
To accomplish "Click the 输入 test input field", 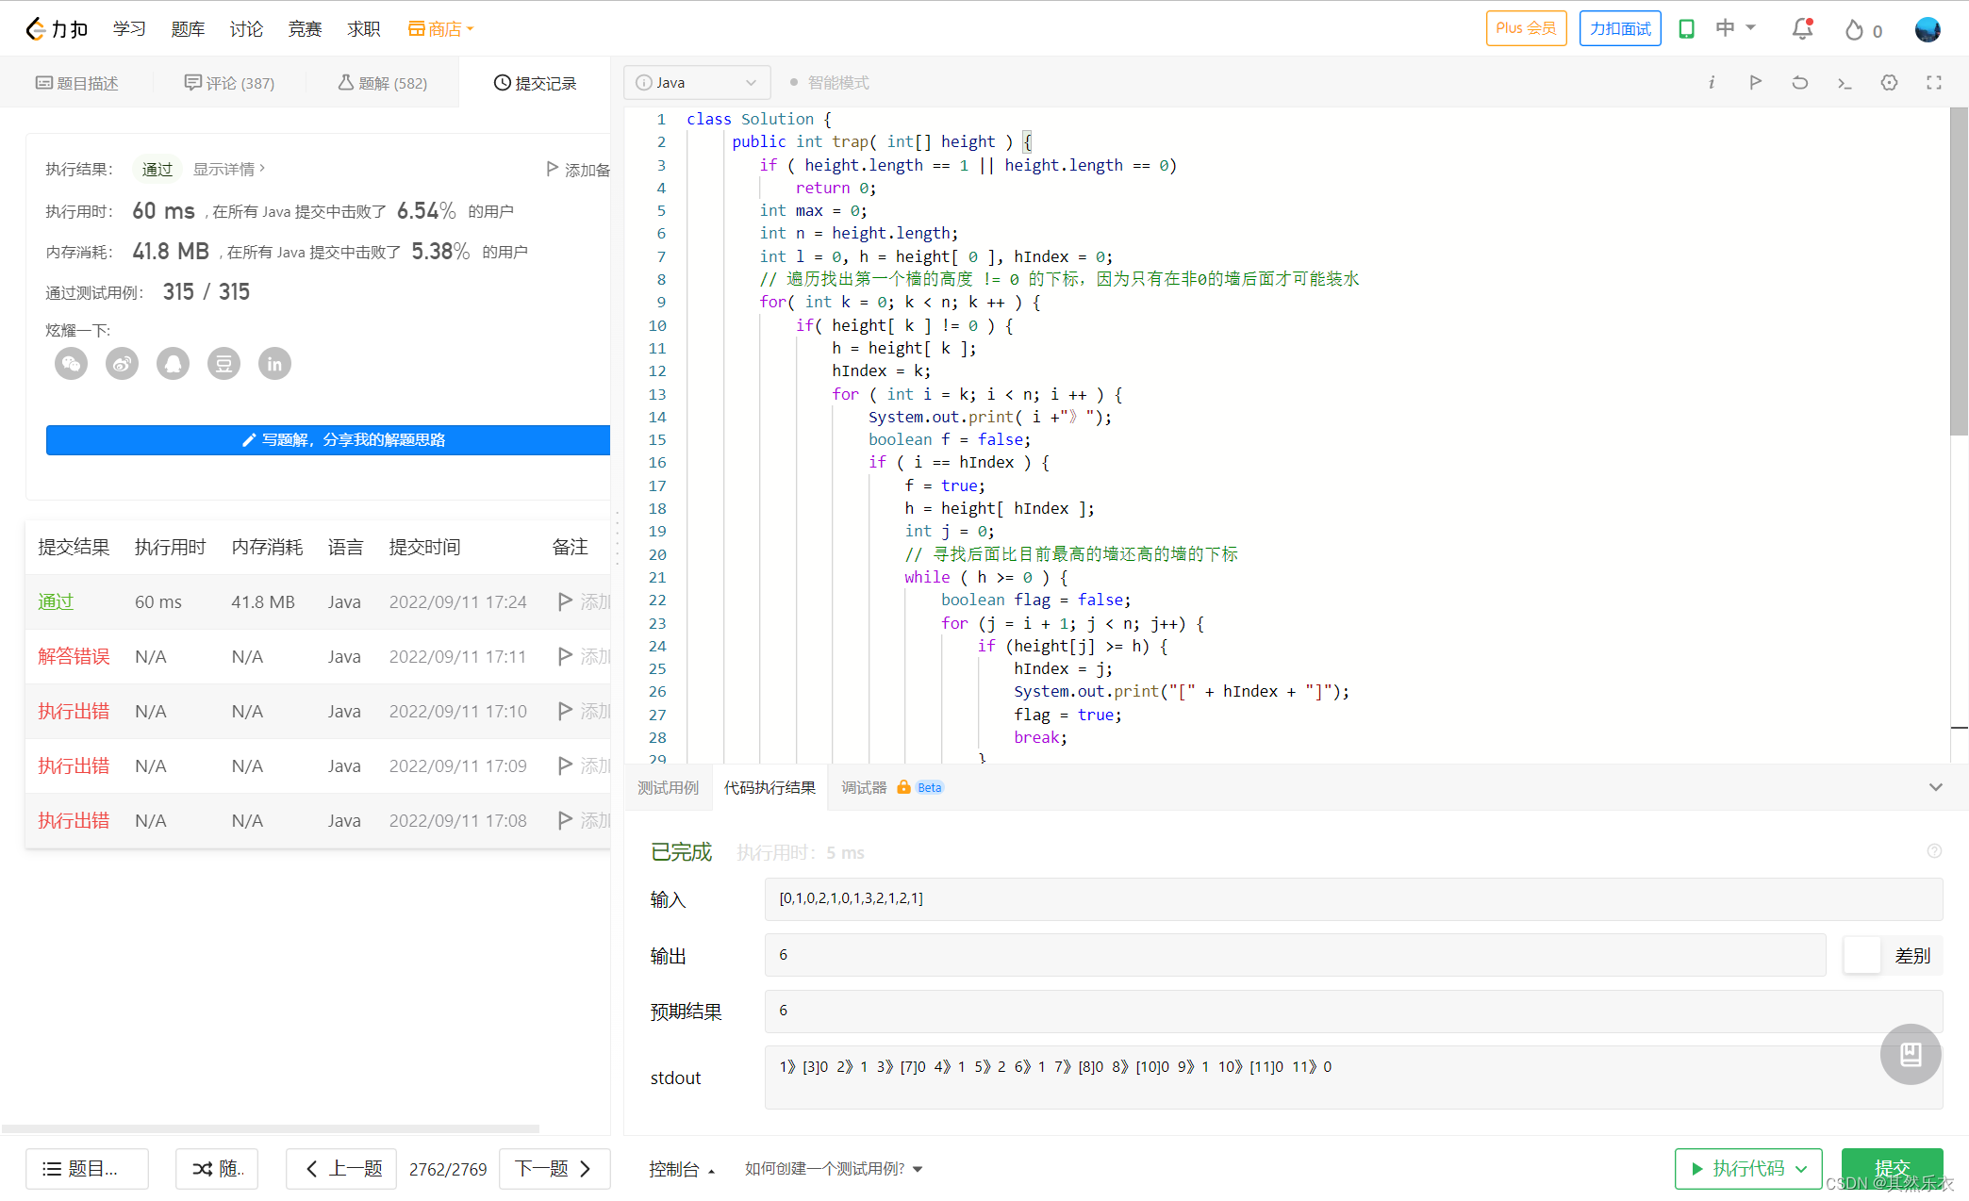I will click(1352, 898).
